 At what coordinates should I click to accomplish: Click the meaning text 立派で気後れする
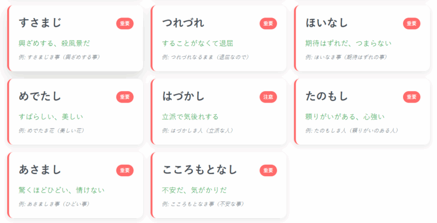[x=190, y=117]
